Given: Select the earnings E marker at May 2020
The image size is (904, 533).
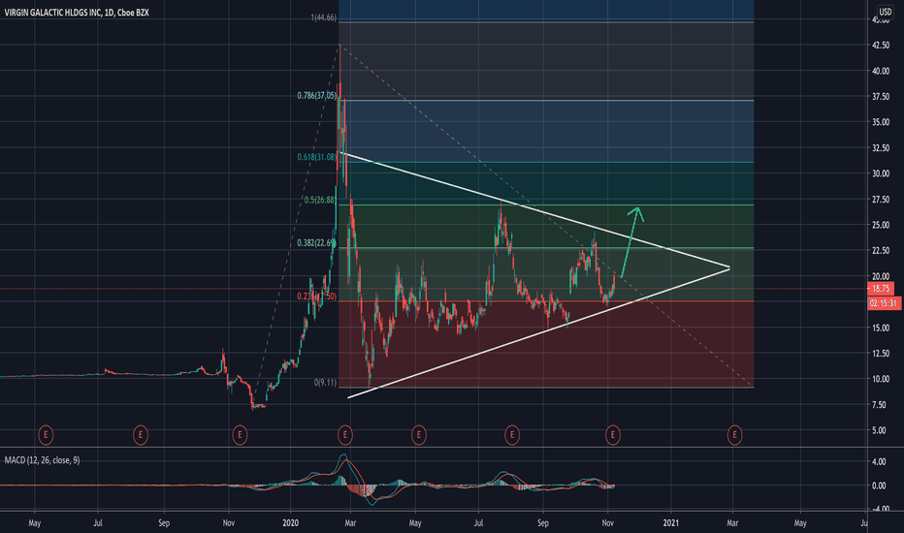Looking at the screenshot, I should coord(419,434).
